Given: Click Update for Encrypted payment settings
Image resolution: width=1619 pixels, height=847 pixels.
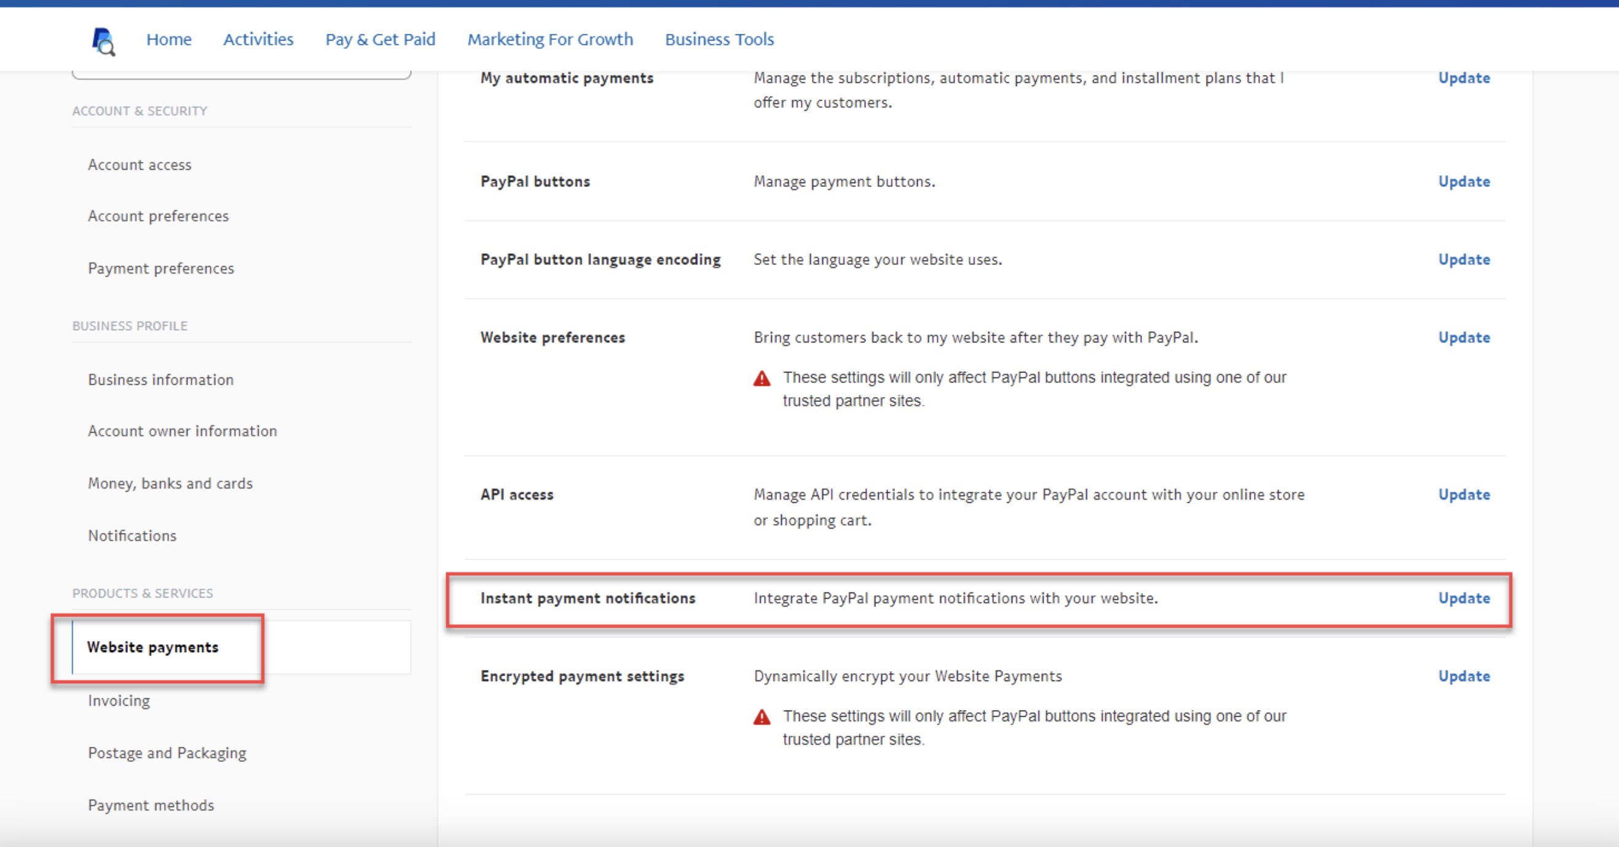Looking at the screenshot, I should coord(1464,676).
